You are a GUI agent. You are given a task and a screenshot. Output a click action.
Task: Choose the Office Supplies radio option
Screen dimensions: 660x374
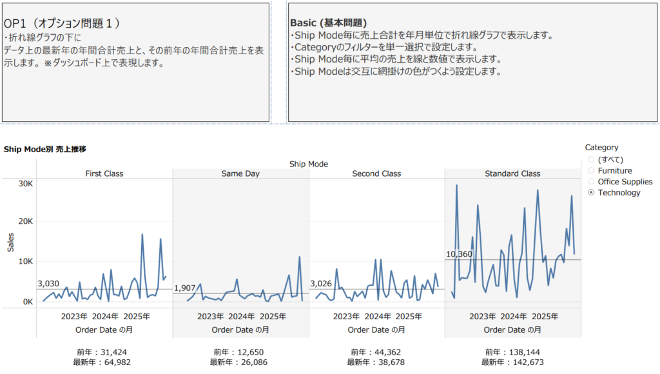(592, 182)
